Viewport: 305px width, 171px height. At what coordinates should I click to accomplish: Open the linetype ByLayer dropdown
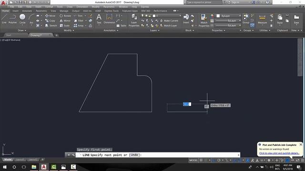(x=228, y=25)
